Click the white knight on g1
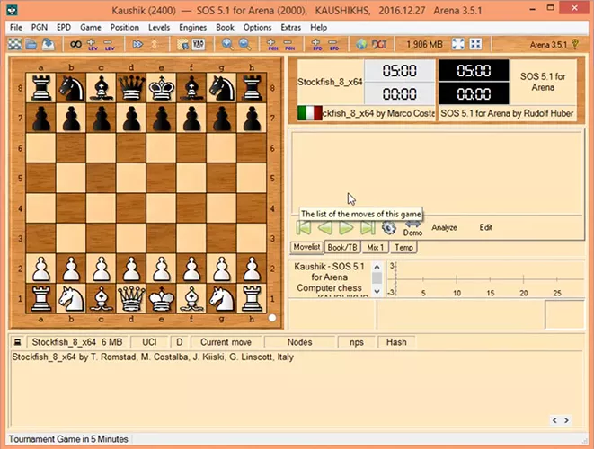 pyautogui.click(x=222, y=299)
